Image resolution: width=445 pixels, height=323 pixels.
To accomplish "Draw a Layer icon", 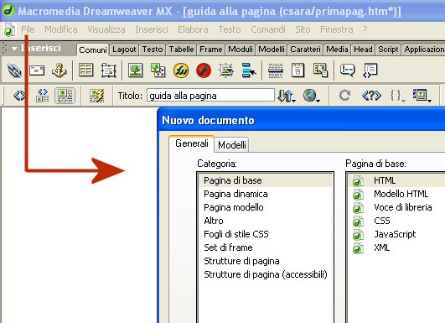I will tap(108, 70).
